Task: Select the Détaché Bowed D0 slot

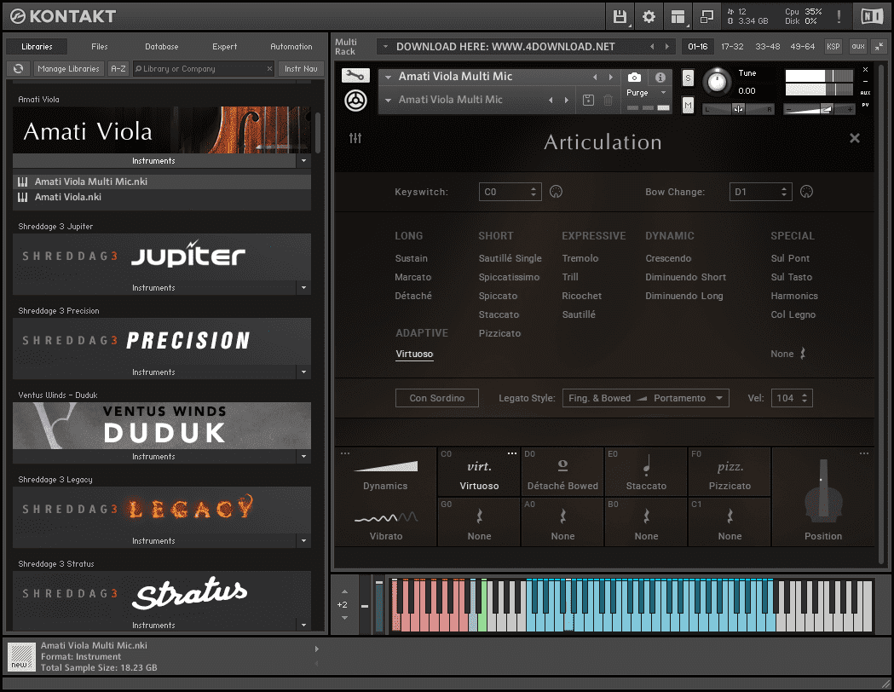Action: point(562,472)
